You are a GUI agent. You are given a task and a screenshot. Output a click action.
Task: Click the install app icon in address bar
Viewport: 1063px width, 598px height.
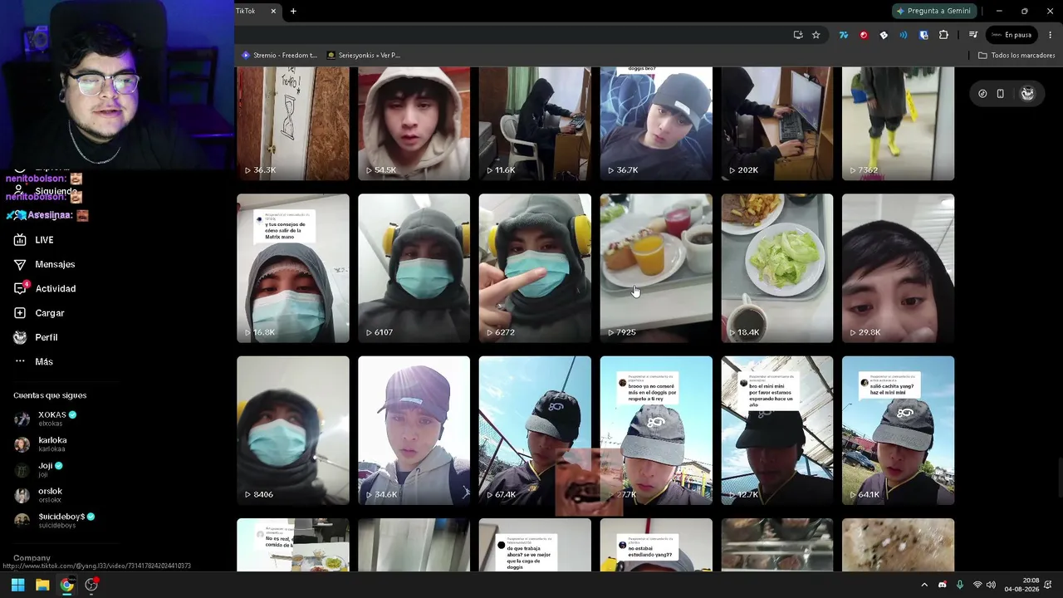click(798, 35)
